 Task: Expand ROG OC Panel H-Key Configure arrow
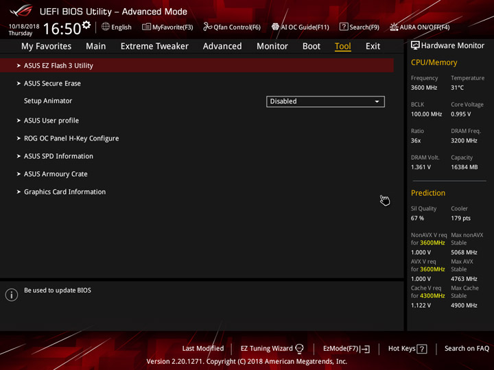(x=19, y=138)
